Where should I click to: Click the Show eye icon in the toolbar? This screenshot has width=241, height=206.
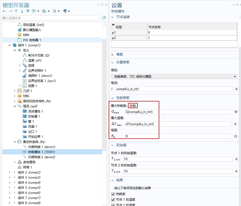click(x=27, y=11)
